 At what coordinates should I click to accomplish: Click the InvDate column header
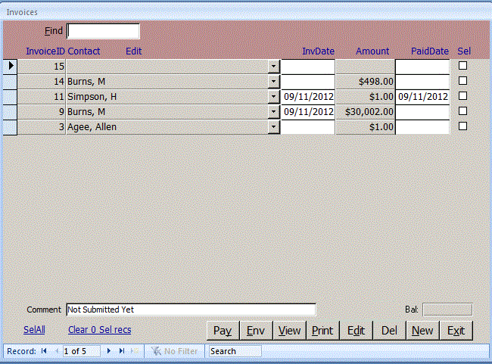pyautogui.click(x=318, y=51)
